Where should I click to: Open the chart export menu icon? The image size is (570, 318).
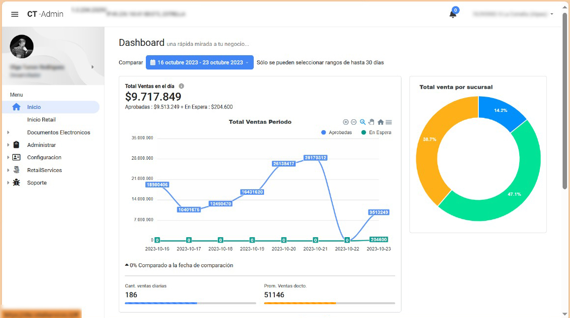click(389, 122)
